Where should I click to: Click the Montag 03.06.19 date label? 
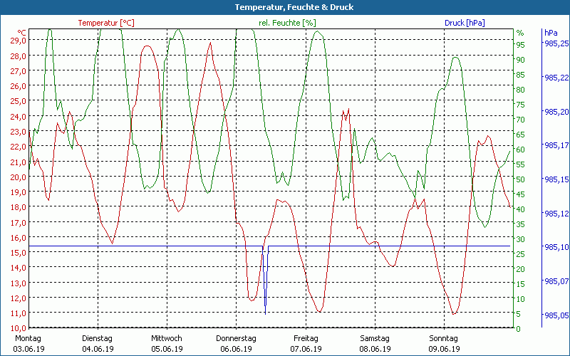point(28,343)
